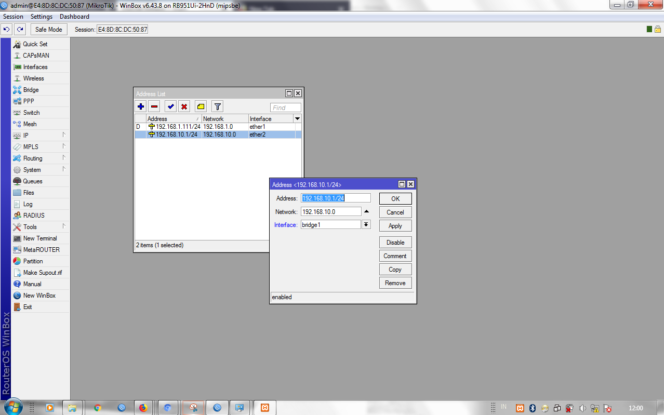
Task: Click the Remove button
Action: coord(395,283)
